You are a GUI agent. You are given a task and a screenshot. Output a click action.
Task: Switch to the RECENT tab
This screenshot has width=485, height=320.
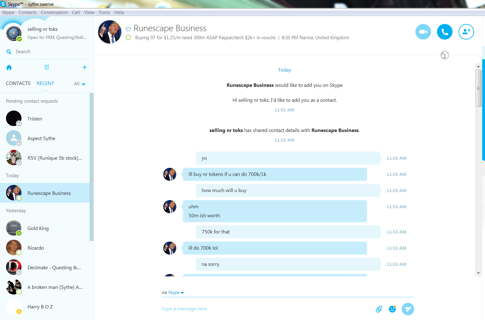[x=45, y=83]
